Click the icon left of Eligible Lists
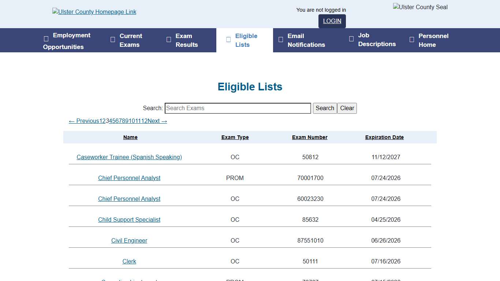 tap(228, 40)
